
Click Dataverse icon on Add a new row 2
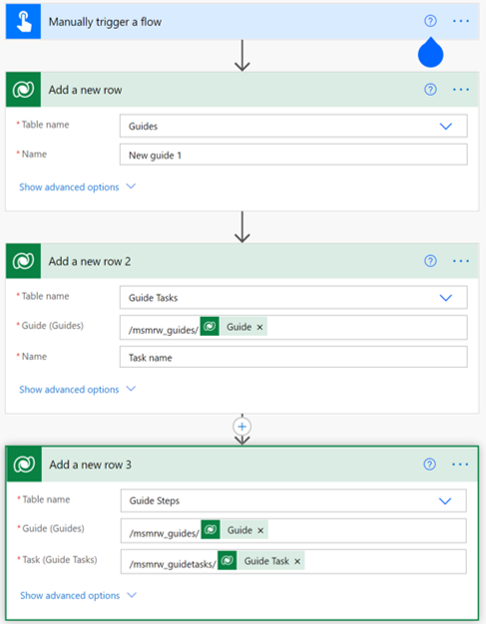pos(23,261)
